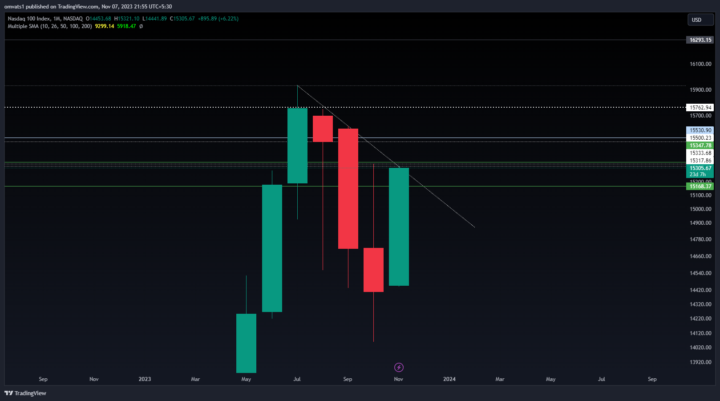Click the change value +895.89 (+6.22%)
The width and height of the screenshot is (720, 401).
(x=218, y=19)
